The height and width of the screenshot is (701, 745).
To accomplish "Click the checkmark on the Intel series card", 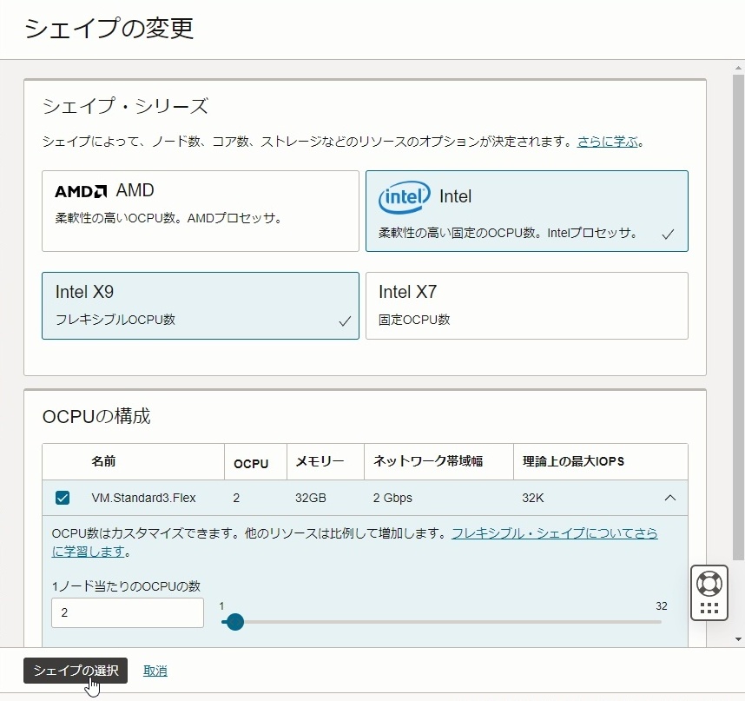I will 669,234.
